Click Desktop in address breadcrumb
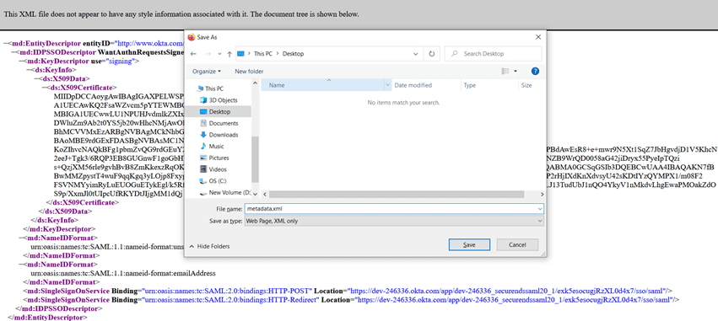This screenshot has height=321, width=718. (x=293, y=54)
